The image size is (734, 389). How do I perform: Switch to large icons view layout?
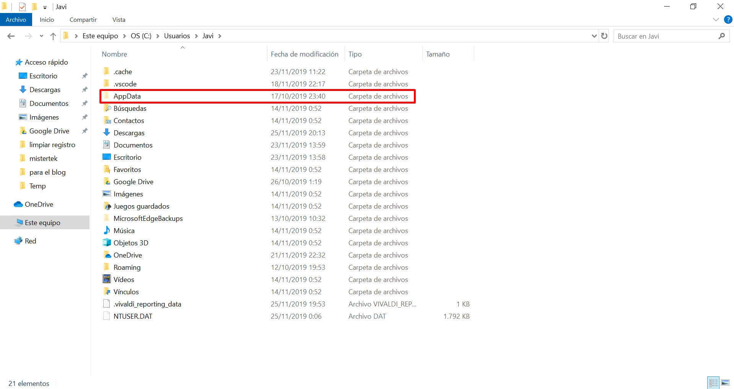coord(725,383)
